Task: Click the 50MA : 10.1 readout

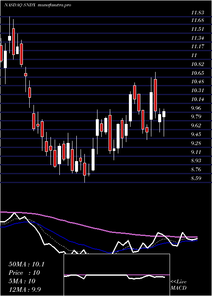Action: tap(26, 264)
